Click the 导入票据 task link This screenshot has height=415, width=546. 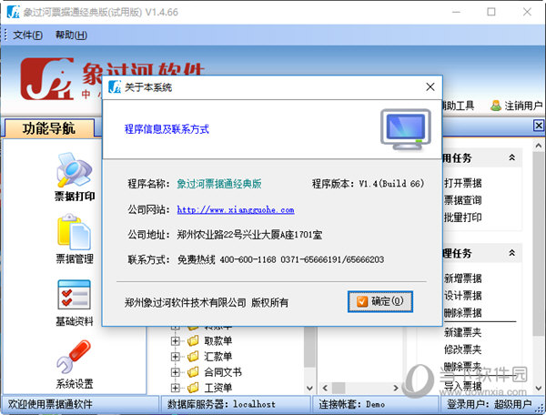pos(463,386)
